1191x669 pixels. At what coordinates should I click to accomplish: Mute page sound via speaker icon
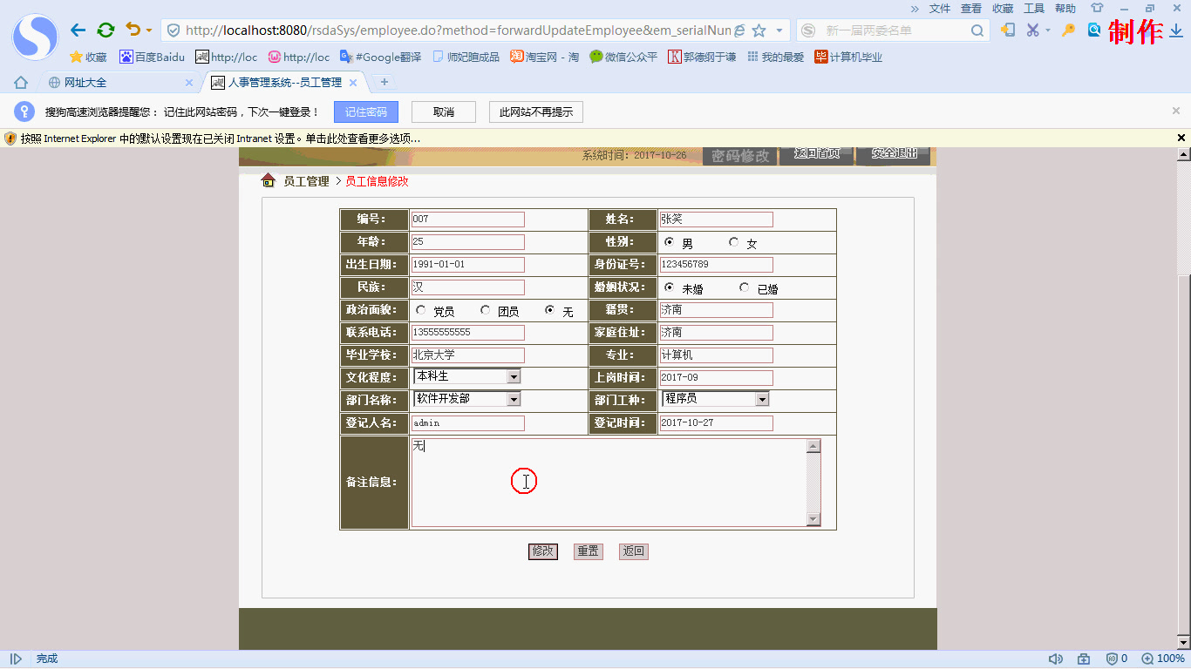click(x=1056, y=659)
